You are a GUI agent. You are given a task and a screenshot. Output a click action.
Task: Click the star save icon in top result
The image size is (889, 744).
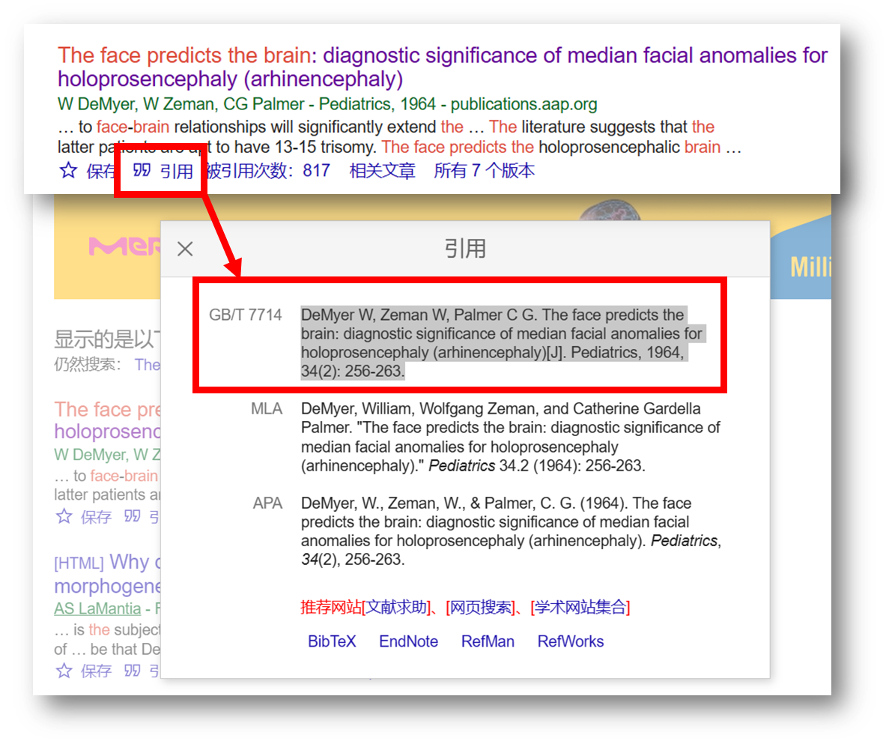click(68, 170)
